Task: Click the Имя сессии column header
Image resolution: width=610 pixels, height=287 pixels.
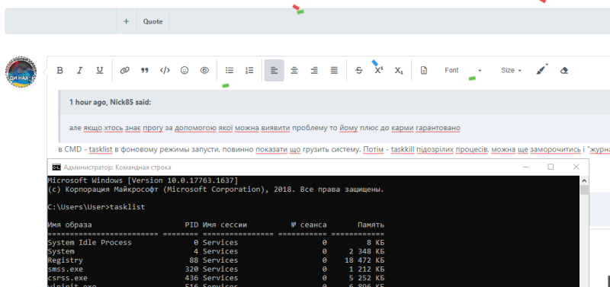Action: [224, 225]
